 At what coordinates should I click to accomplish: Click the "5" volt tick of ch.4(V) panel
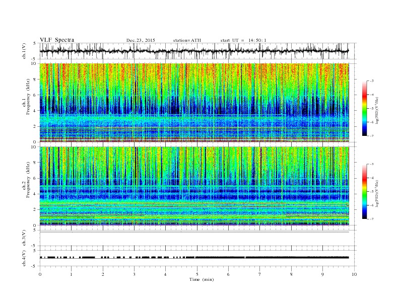pyautogui.click(x=35, y=251)
